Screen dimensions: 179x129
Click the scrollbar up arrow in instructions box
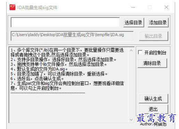coord(131,50)
